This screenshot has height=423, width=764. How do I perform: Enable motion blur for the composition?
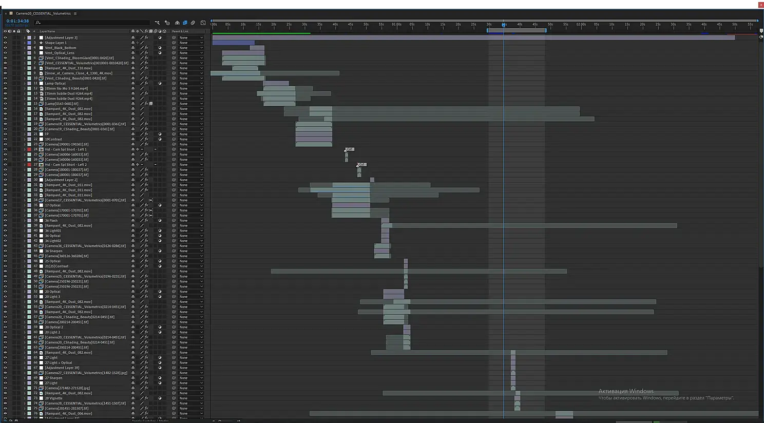click(193, 23)
